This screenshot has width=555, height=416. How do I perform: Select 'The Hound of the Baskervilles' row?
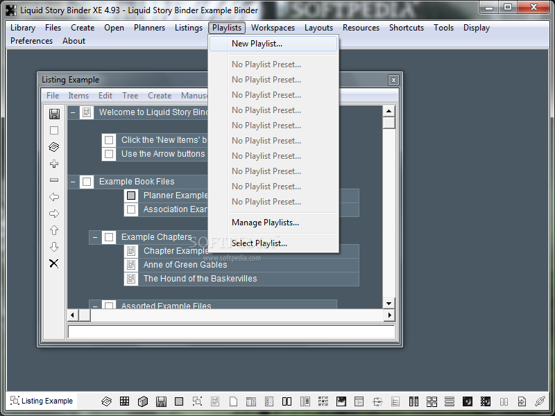(241, 279)
